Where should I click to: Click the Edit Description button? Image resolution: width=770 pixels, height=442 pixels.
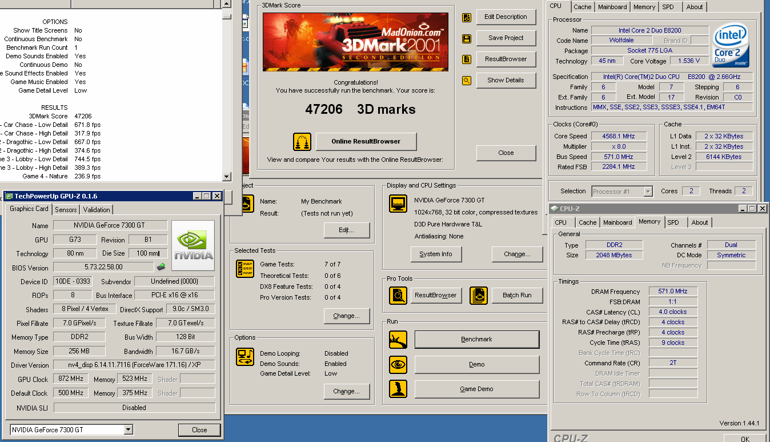(506, 17)
